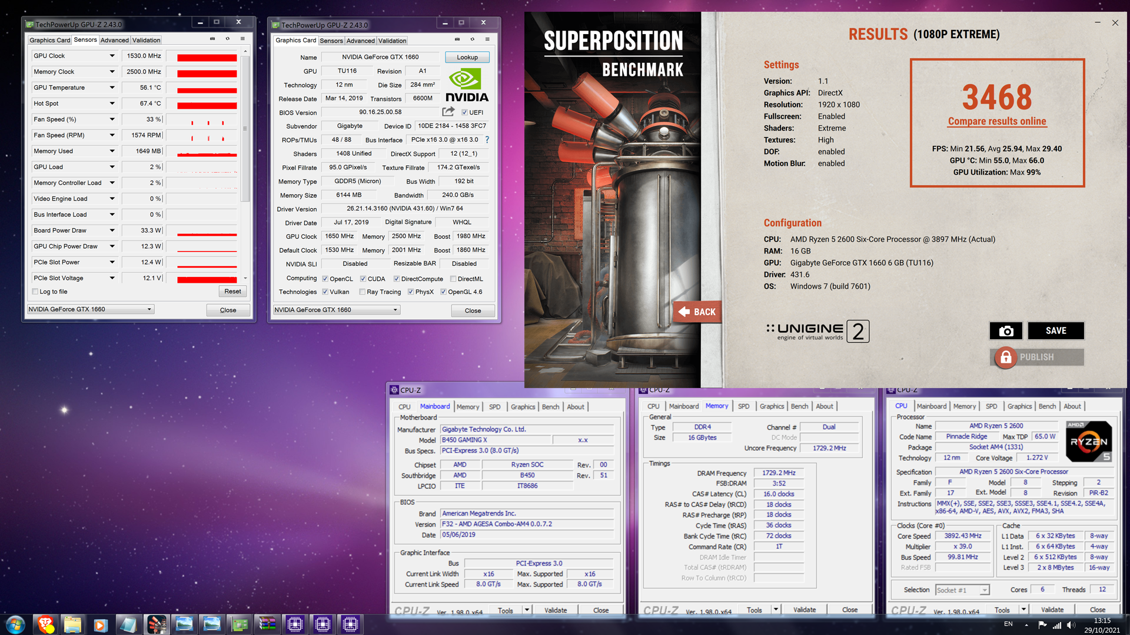Click the Superposition benchmark taskbar icon
Viewport: 1130px width, 635px height.
tap(157, 624)
